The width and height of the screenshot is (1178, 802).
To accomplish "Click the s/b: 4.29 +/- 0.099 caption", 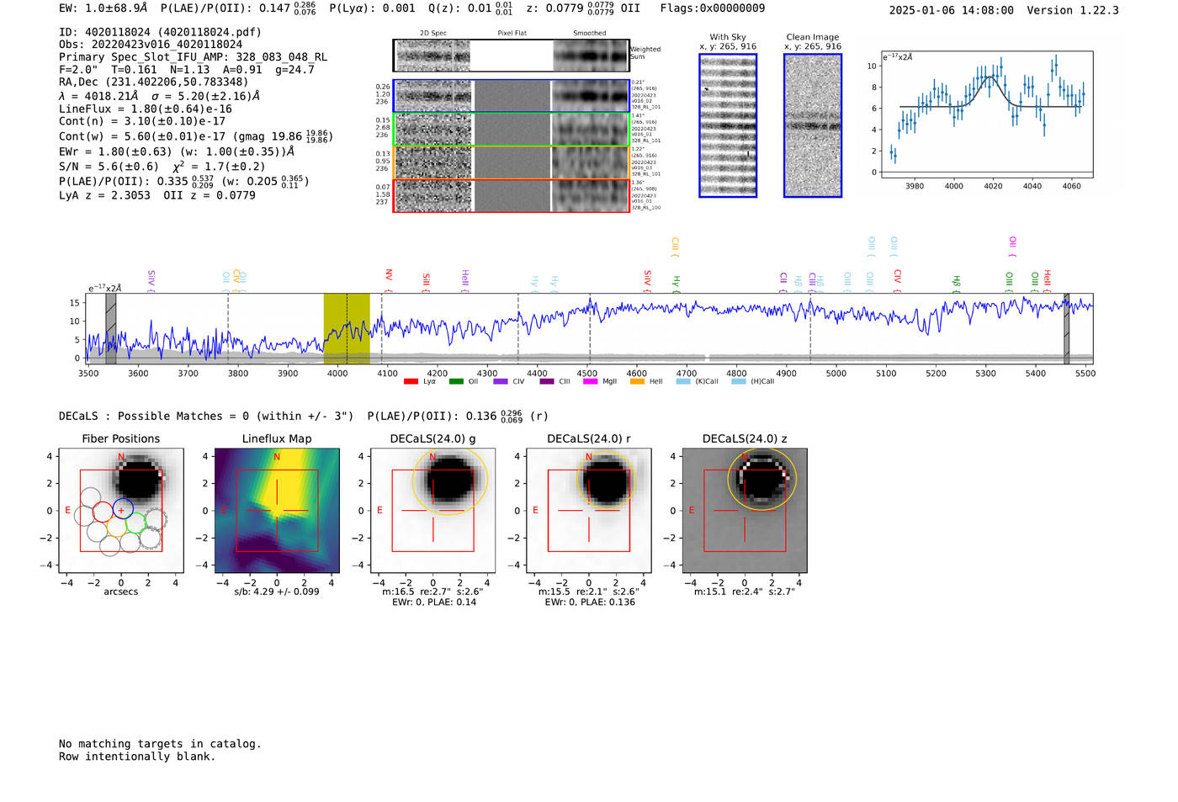I will pos(277,592).
